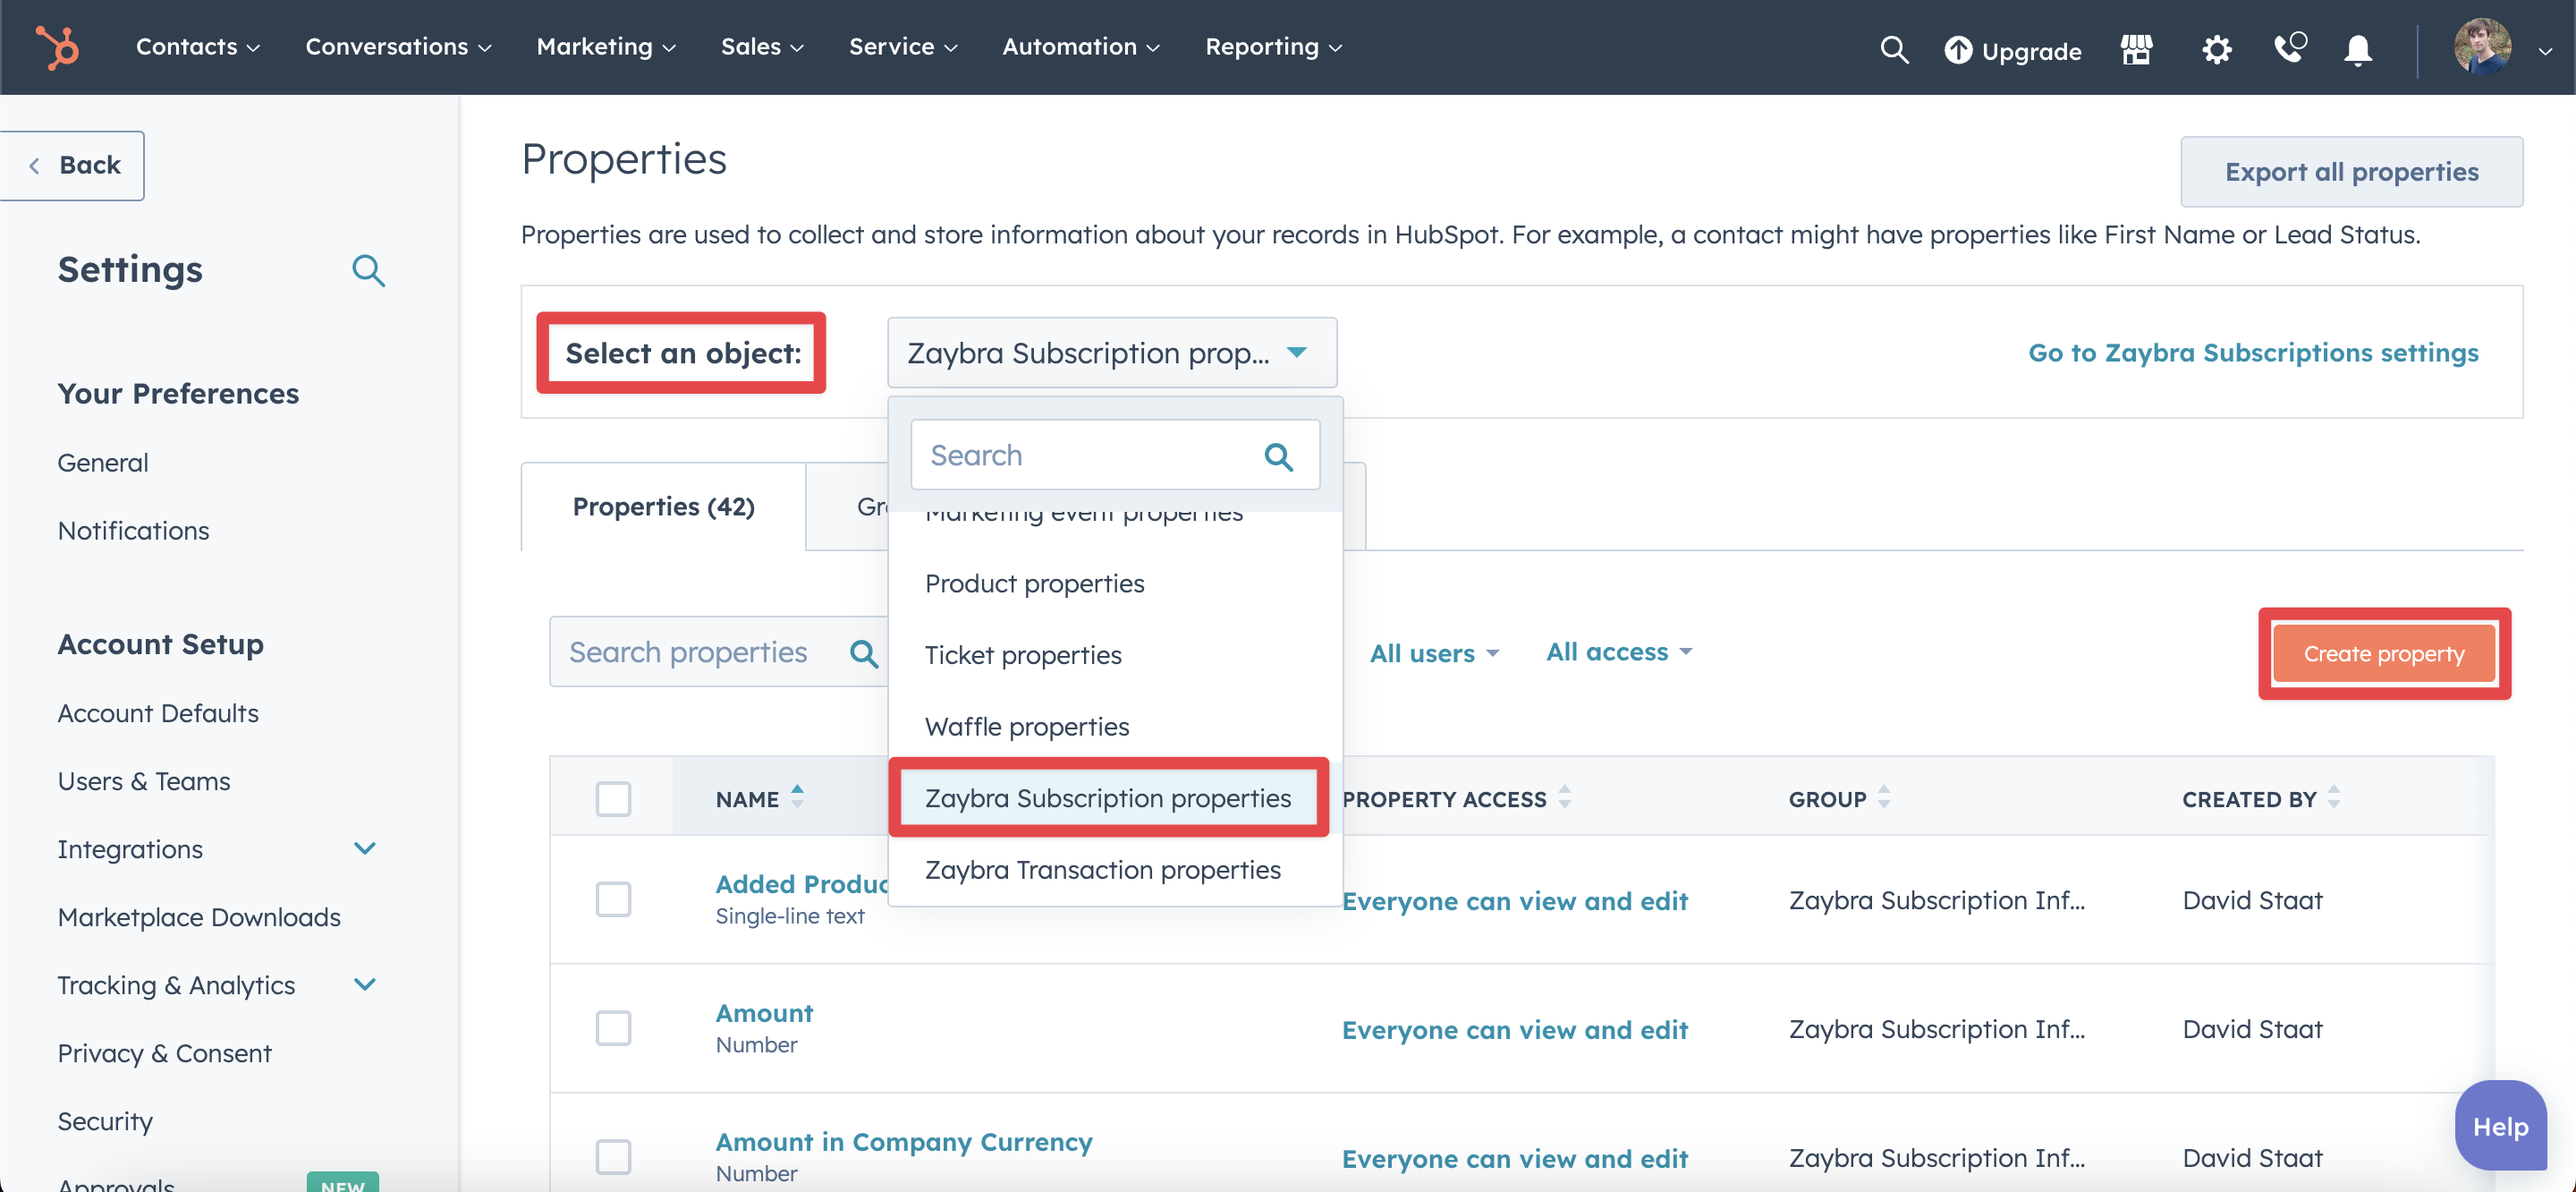Open the Zaybra Subscription properties object dropdown
Image resolution: width=2576 pixels, height=1192 pixels.
[1111, 353]
